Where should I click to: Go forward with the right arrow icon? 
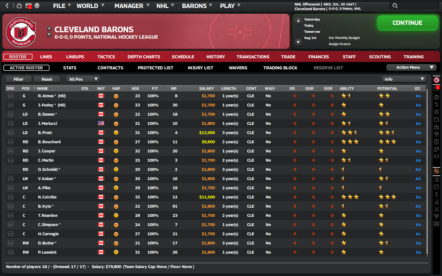click(13, 6)
